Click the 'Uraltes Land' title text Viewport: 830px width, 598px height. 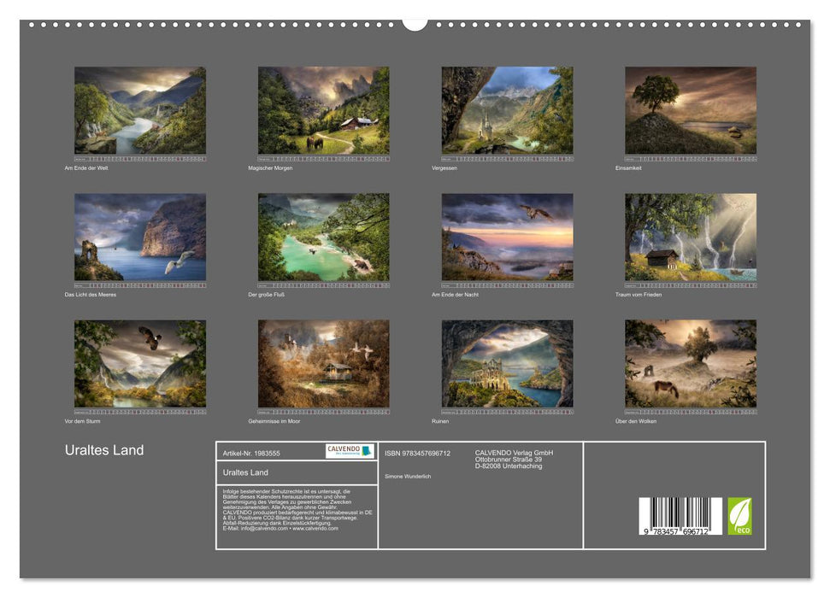point(103,450)
